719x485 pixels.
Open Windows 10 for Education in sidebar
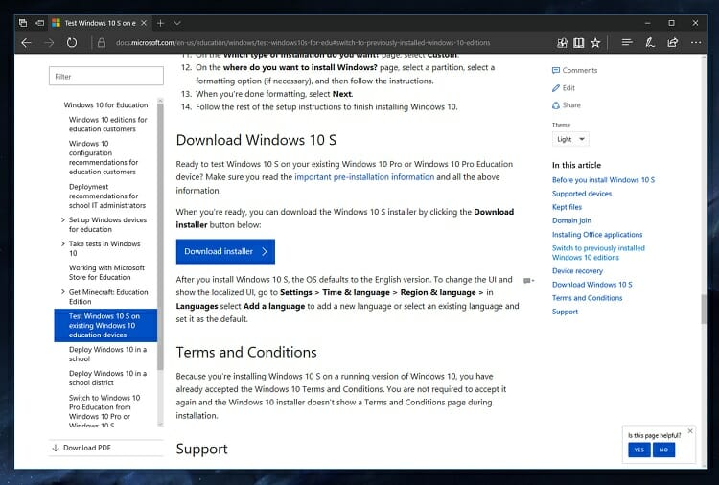click(105, 105)
